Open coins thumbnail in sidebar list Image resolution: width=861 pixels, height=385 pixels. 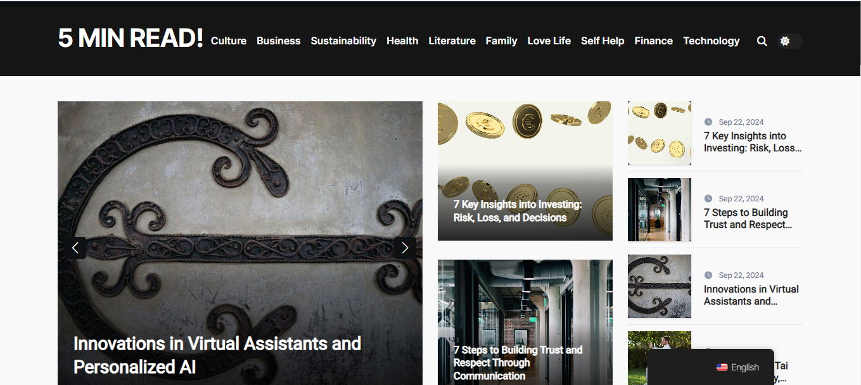click(x=660, y=133)
